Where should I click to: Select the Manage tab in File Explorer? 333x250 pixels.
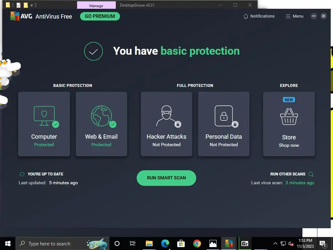click(x=96, y=5)
